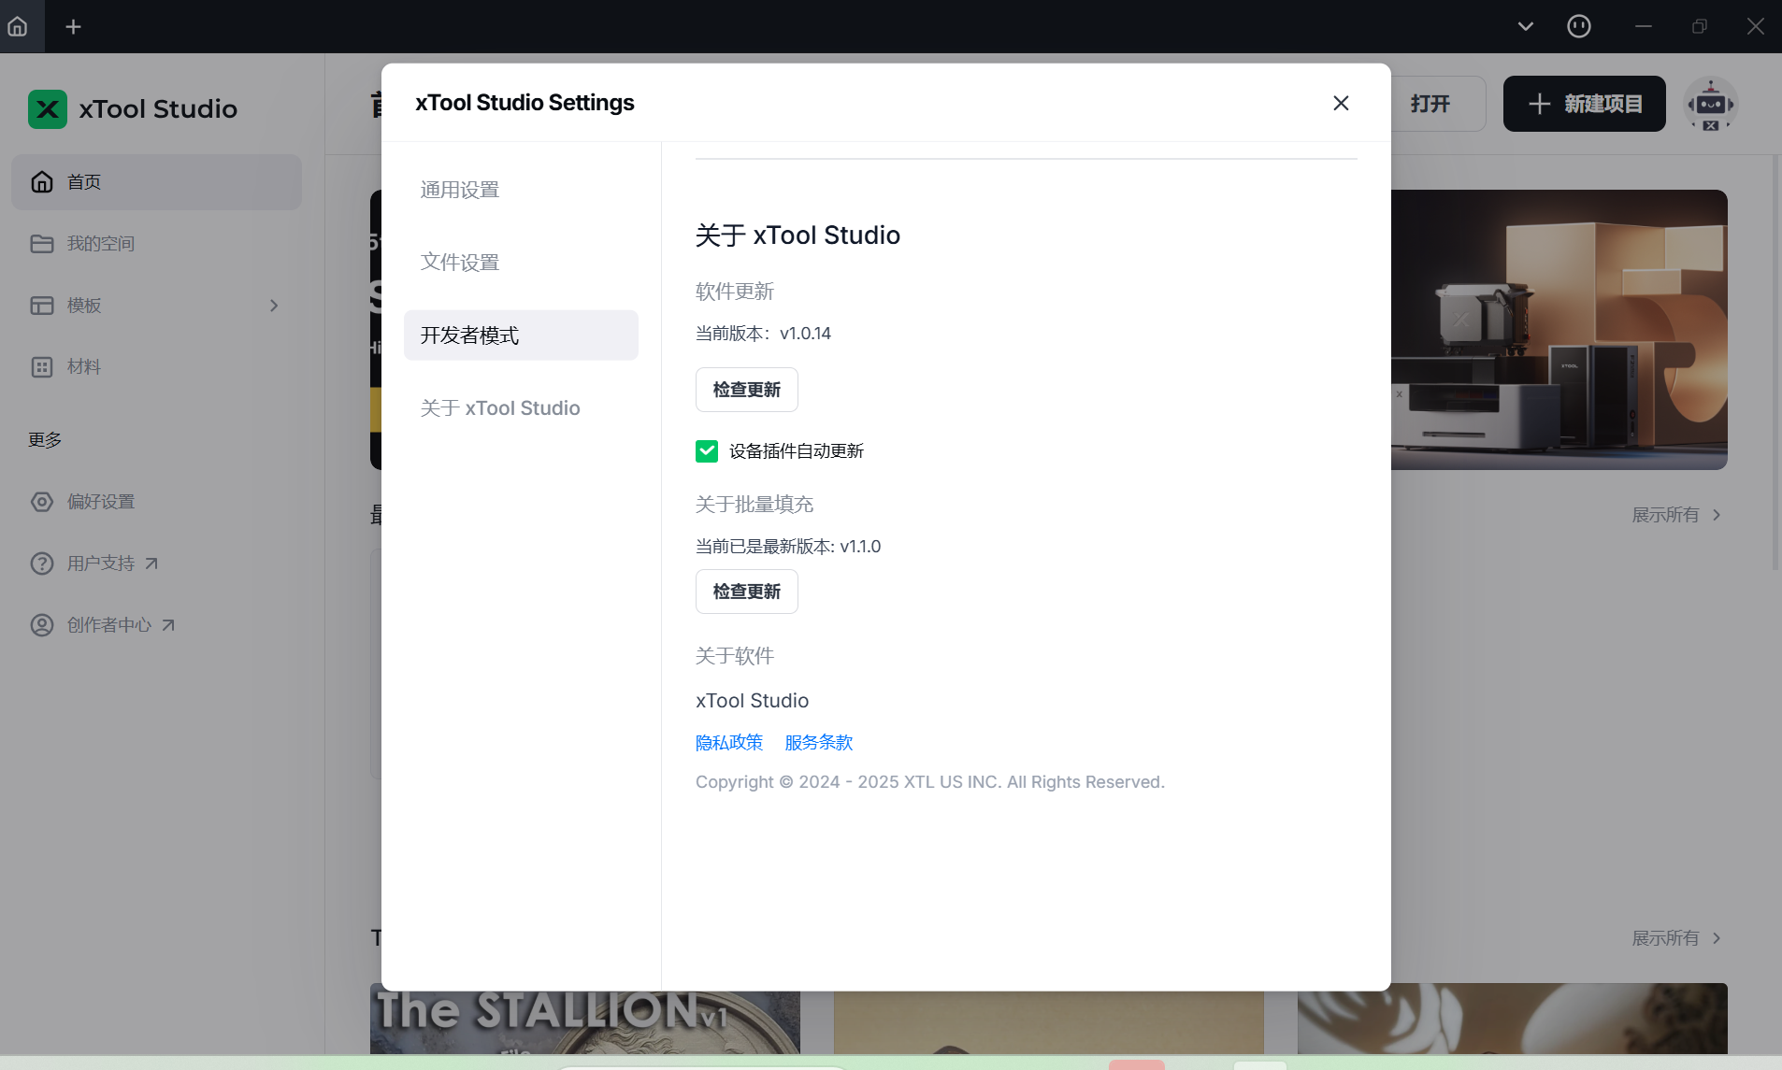Switch to the 通用设置 settings tab
This screenshot has width=1782, height=1070.
point(460,190)
